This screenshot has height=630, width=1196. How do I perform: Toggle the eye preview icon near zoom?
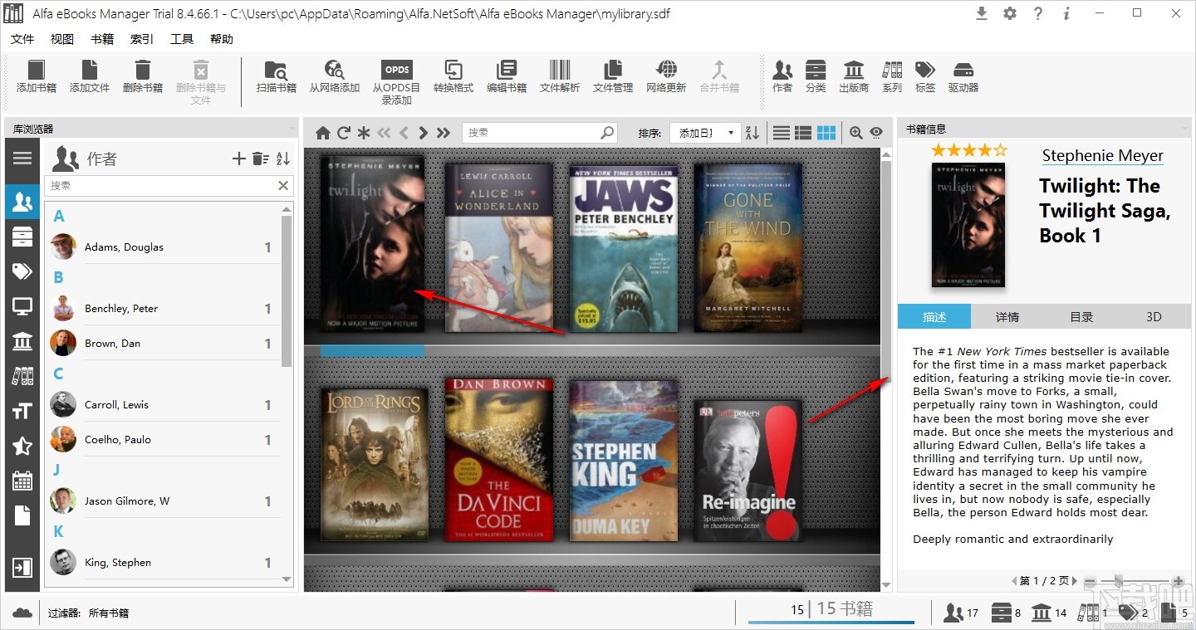pyautogui.click(x=876, y=132)
